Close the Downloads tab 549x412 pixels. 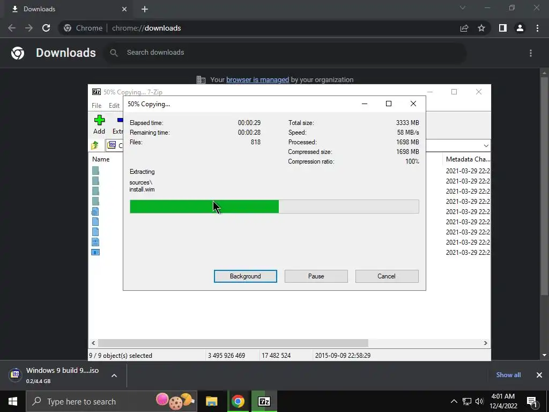[124, 9]
